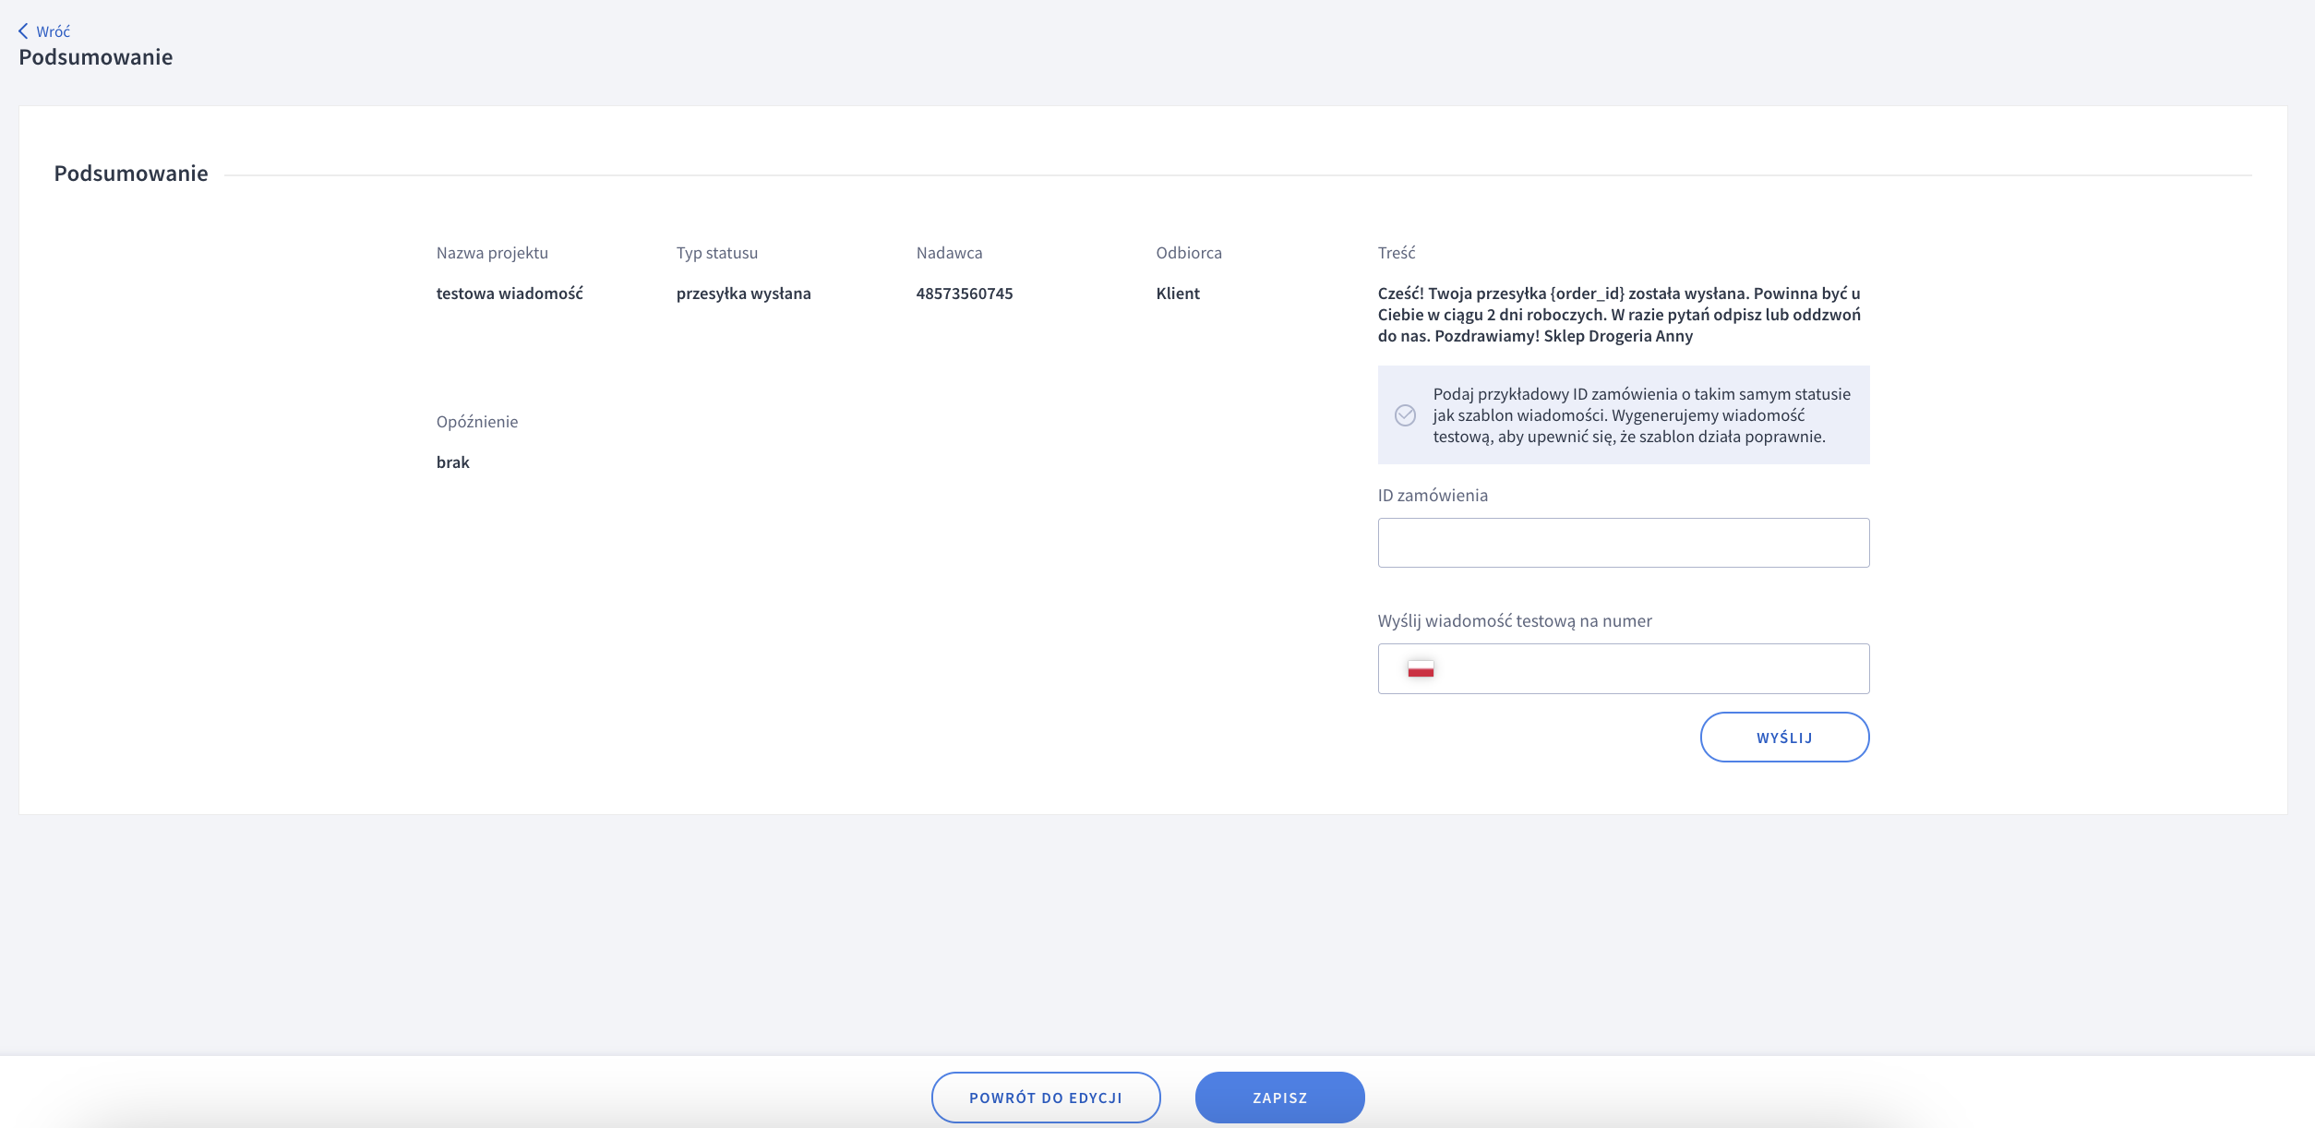
Task: Go back via the Wróć link
Action: tap(53, 31)
